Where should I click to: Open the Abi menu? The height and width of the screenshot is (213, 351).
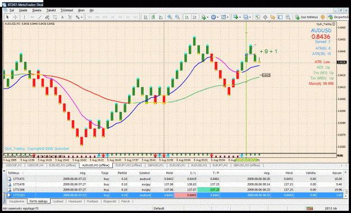(x=92, y=10)
